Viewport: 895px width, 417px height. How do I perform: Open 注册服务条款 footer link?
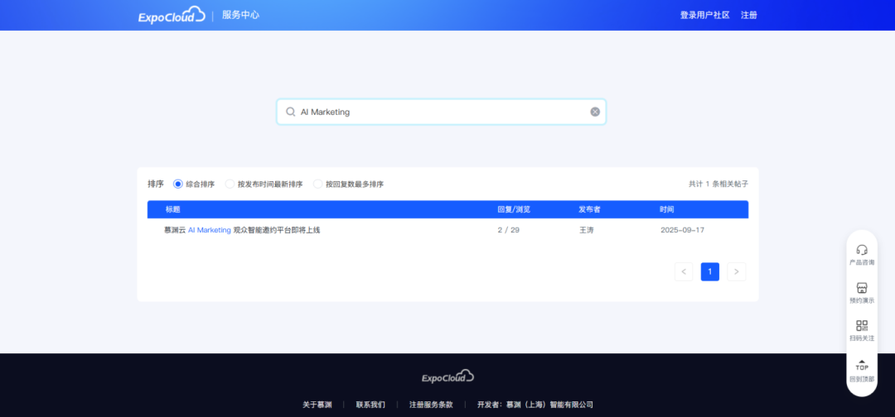point(431,405)
